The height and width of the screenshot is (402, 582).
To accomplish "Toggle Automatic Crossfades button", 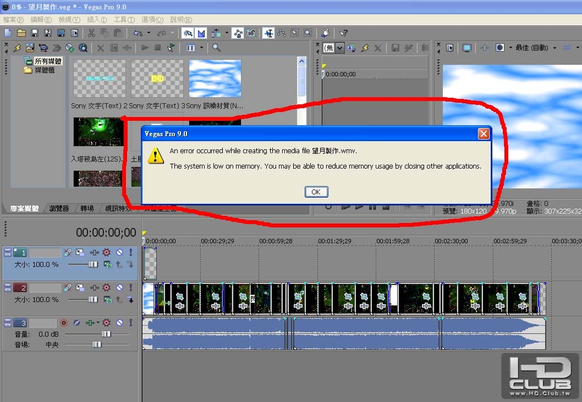I will pyautogui.click(x=201, y=33).
